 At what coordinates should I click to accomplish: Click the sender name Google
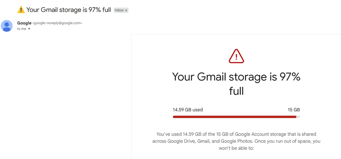tap(24, 23)
